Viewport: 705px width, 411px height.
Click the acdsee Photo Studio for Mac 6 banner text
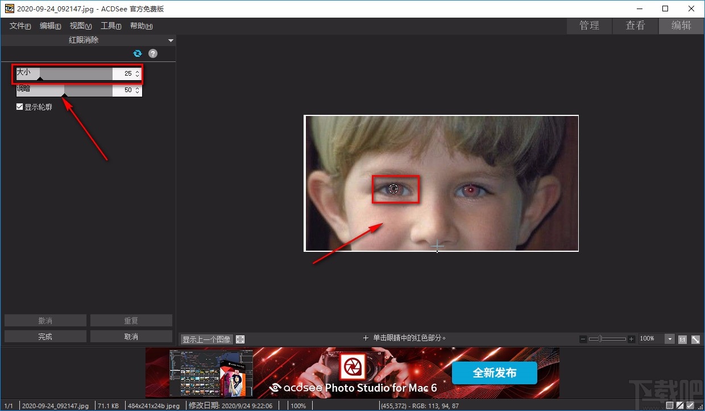click(x=354, y=388)
